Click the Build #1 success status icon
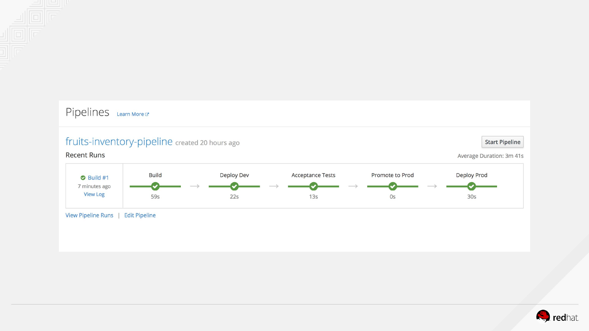Screen dimensions: 589x331 [83, 178]
